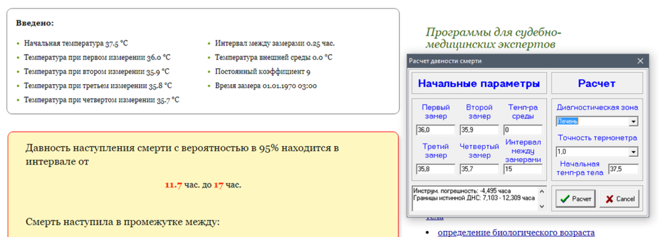Open the Диагностическая зона dropdown
The height and width of the screenshot is (237, 659).
(633, 121)
